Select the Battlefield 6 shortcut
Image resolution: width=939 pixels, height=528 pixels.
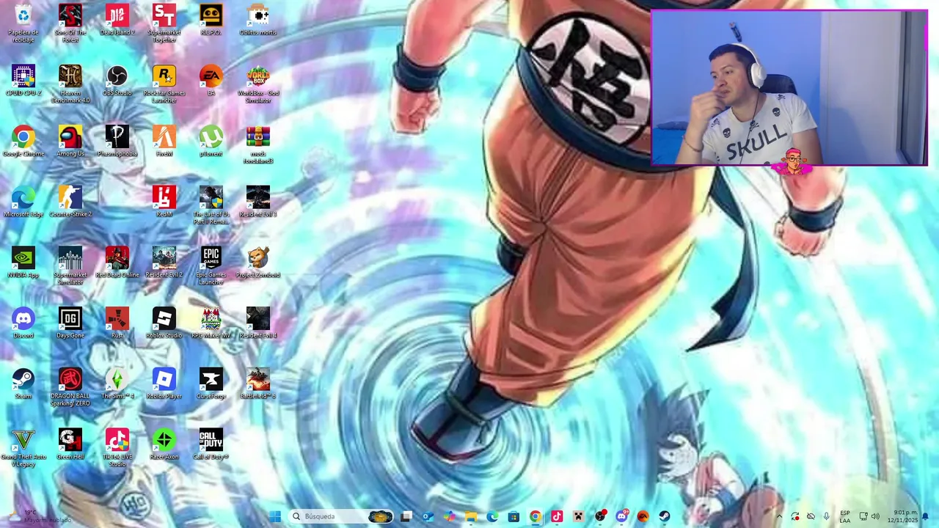pyautogui.click(x=258, y=384)
